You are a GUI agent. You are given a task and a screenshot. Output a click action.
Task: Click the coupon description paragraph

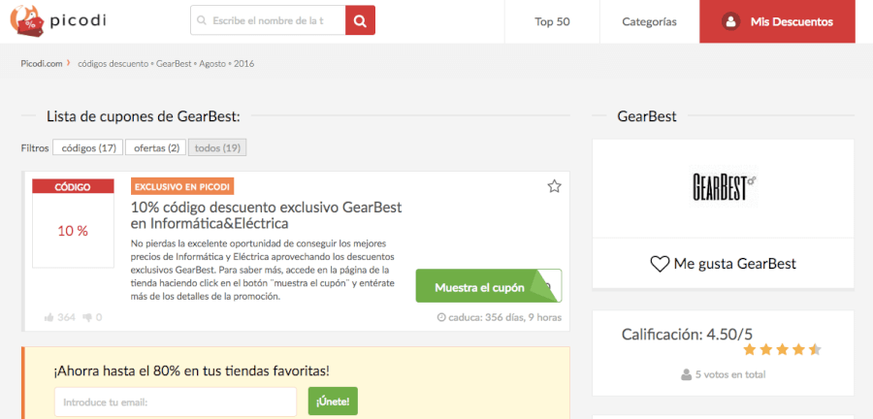(263, 271)
